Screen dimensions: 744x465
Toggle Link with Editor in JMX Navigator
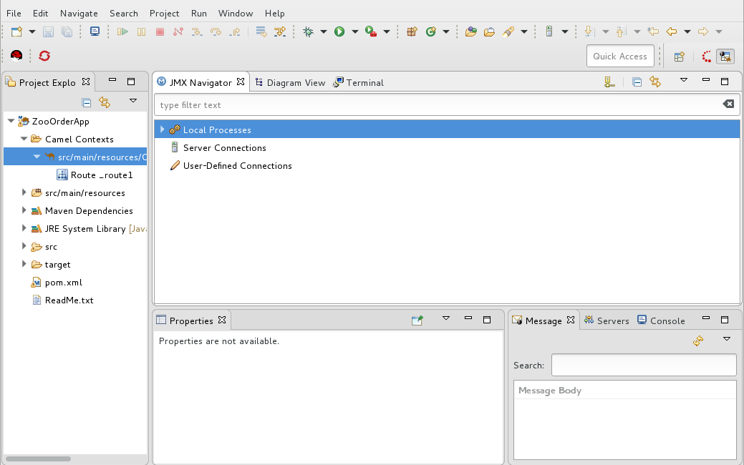tap(654, 82)
